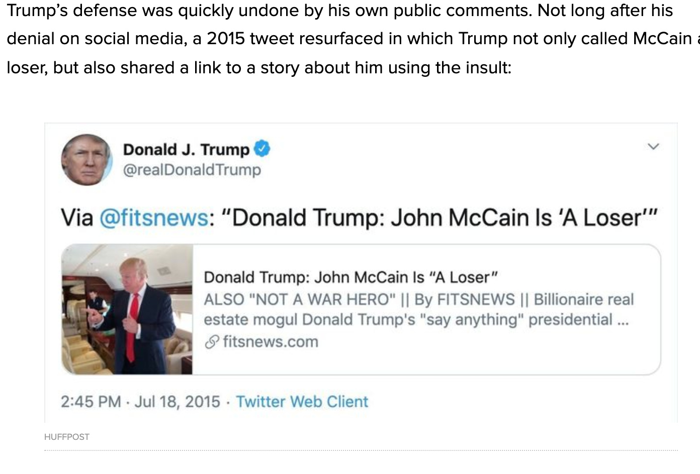This screenshot has width=700, height=474.
Task: Visit the fitsnews.com domain text
Action: 271,342
